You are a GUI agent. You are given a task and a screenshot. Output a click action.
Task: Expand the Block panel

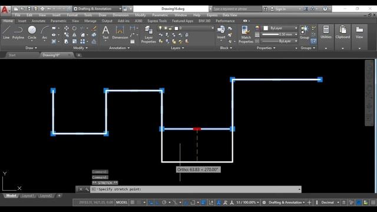tap(226, 48)
